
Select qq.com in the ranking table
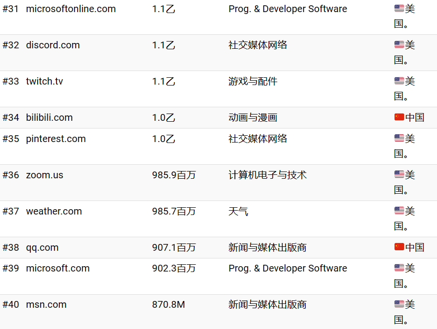42,247
